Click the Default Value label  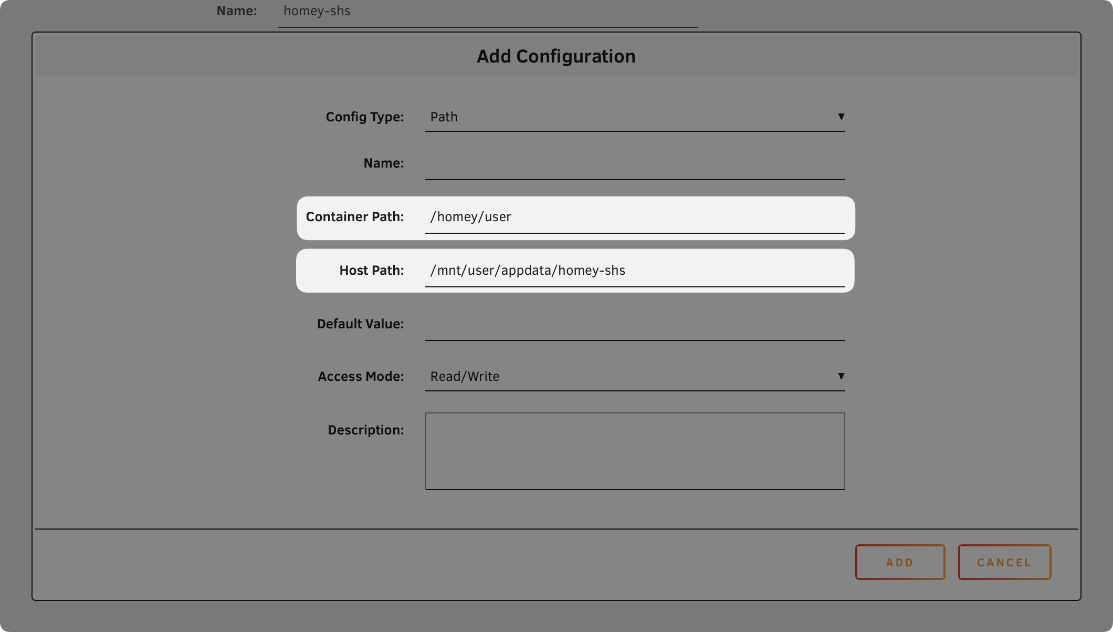(x=360, y=324)
